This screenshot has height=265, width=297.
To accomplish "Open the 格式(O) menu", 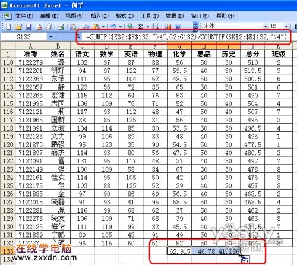I will coord(125,16).
